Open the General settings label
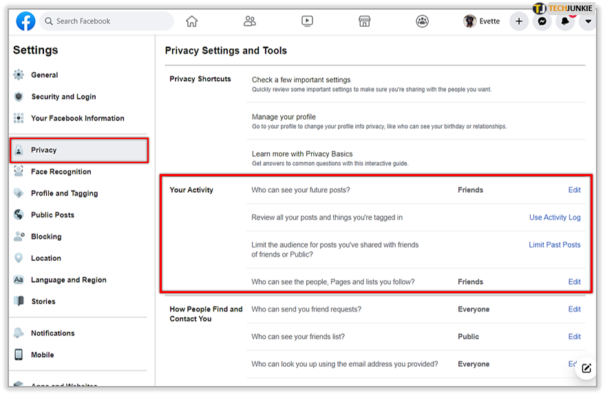605x395 pixels. [x=44, y=75]
